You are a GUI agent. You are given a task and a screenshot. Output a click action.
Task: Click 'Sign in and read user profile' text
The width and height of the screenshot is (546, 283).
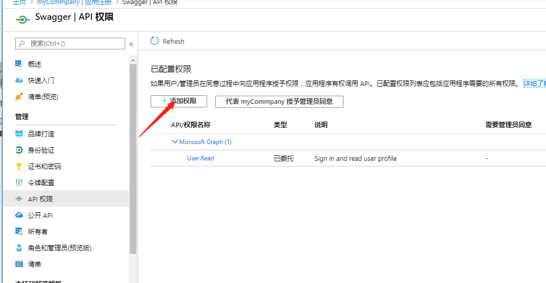(356, 159)
